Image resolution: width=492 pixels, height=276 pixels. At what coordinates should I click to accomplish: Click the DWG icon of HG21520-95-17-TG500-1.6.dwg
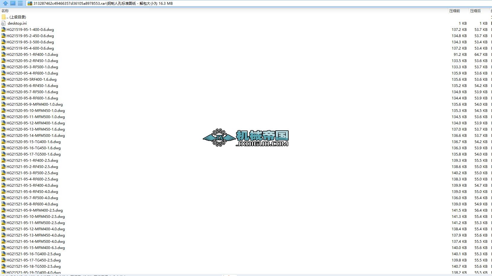(4, 154)
